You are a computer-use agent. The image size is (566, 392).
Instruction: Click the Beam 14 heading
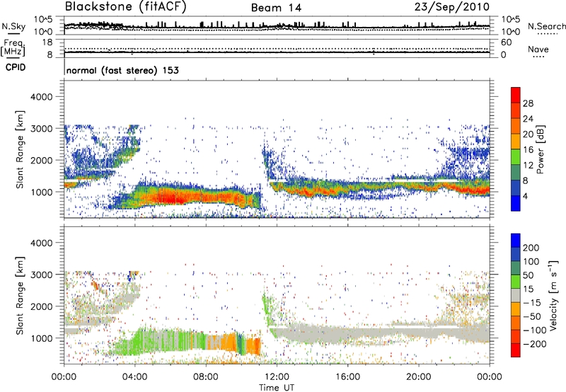[276, 8]
